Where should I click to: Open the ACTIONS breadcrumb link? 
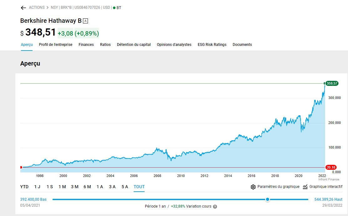click(37, 7)
